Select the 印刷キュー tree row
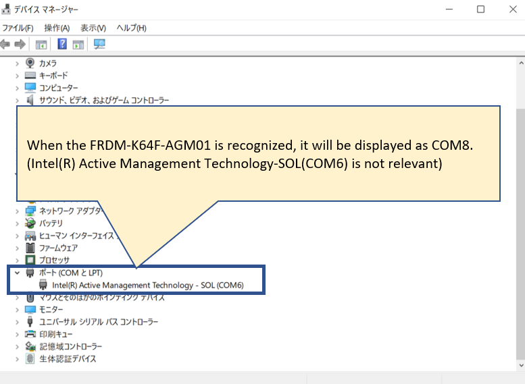The image size is (525, 384). tap(56, 335)
